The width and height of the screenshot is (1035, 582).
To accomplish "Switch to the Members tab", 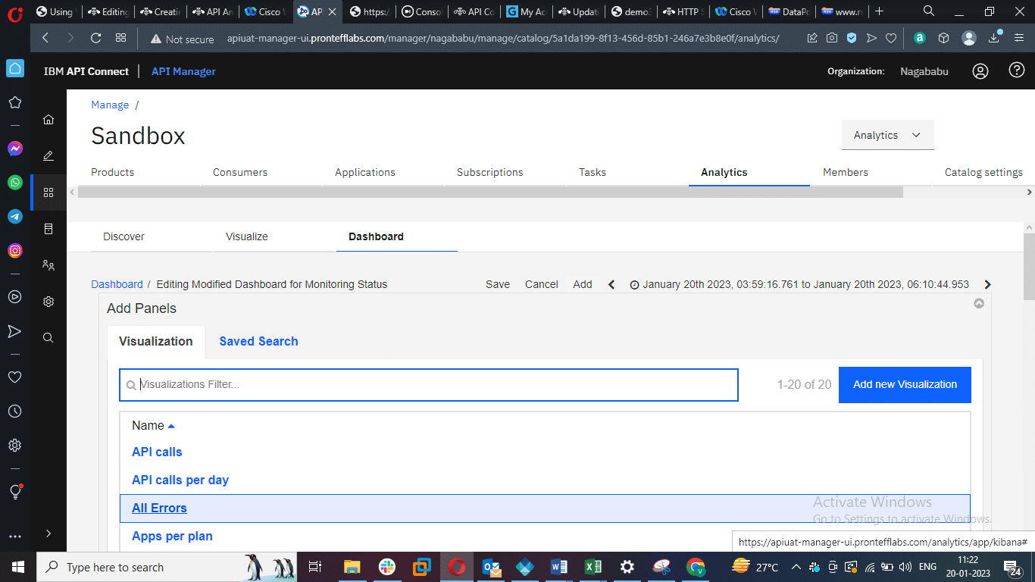I will [846, 172].
